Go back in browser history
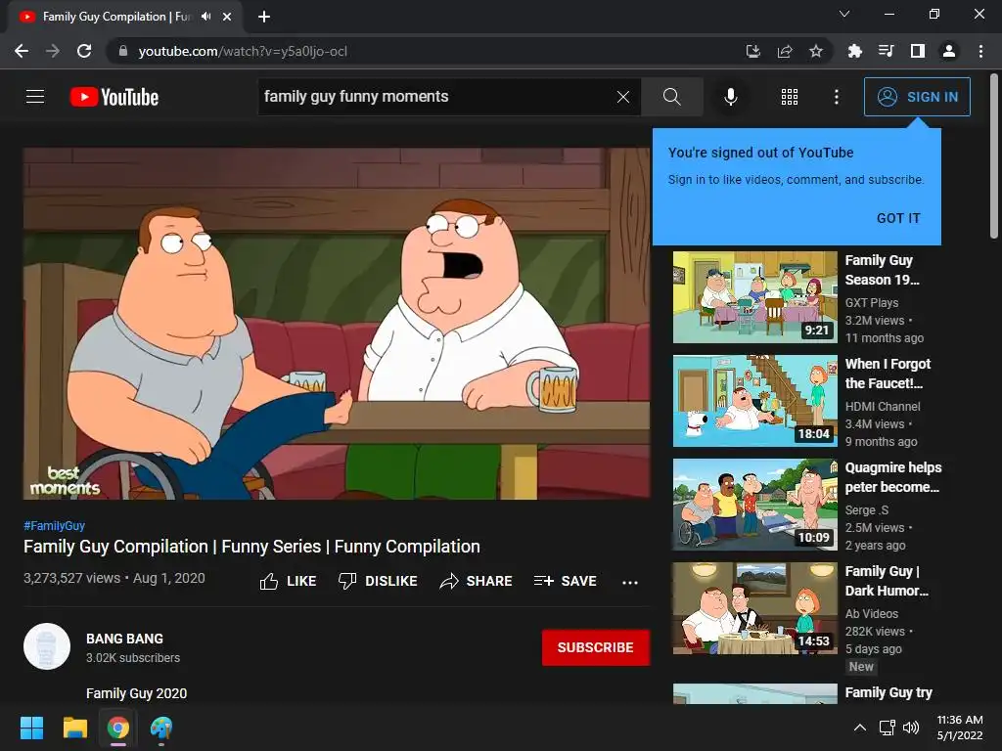Screen dimensions: 1002x751 pyautogui.click(x=22, y=51)
